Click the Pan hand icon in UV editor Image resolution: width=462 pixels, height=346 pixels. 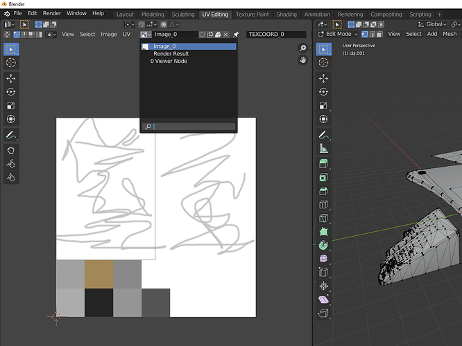pos(302,60)
